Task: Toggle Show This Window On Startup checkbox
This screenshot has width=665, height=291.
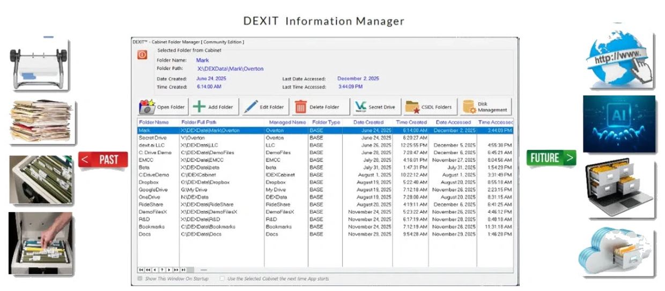Action: (x=141, y=279)
